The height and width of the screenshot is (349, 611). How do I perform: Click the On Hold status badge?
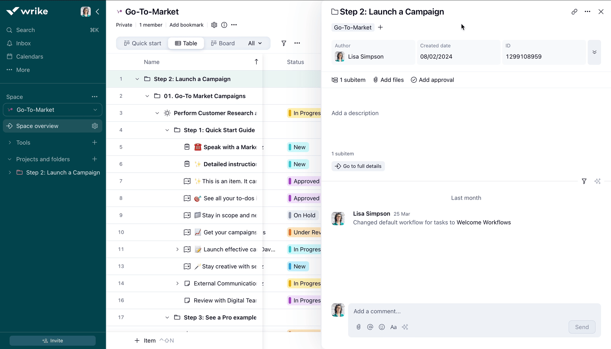304,215
